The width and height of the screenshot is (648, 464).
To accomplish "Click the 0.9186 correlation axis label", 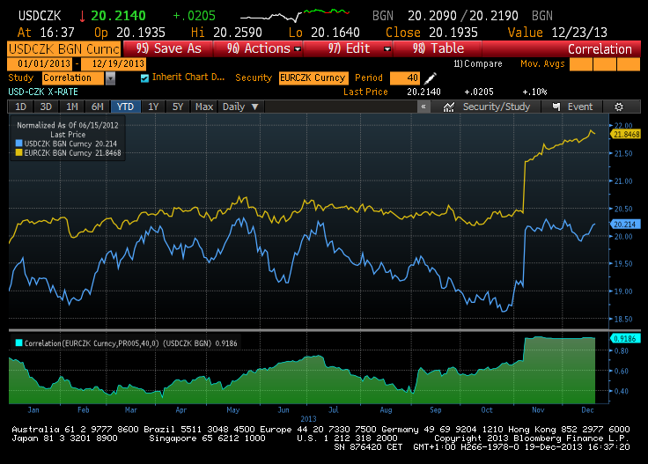I will coord(626,339).
